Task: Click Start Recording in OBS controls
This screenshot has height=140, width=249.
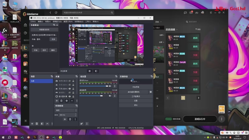Action: pyautogui.click(x=136, y=87)
